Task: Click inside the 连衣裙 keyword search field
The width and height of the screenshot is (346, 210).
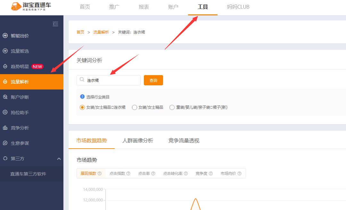Action: (x=109, y=80)
